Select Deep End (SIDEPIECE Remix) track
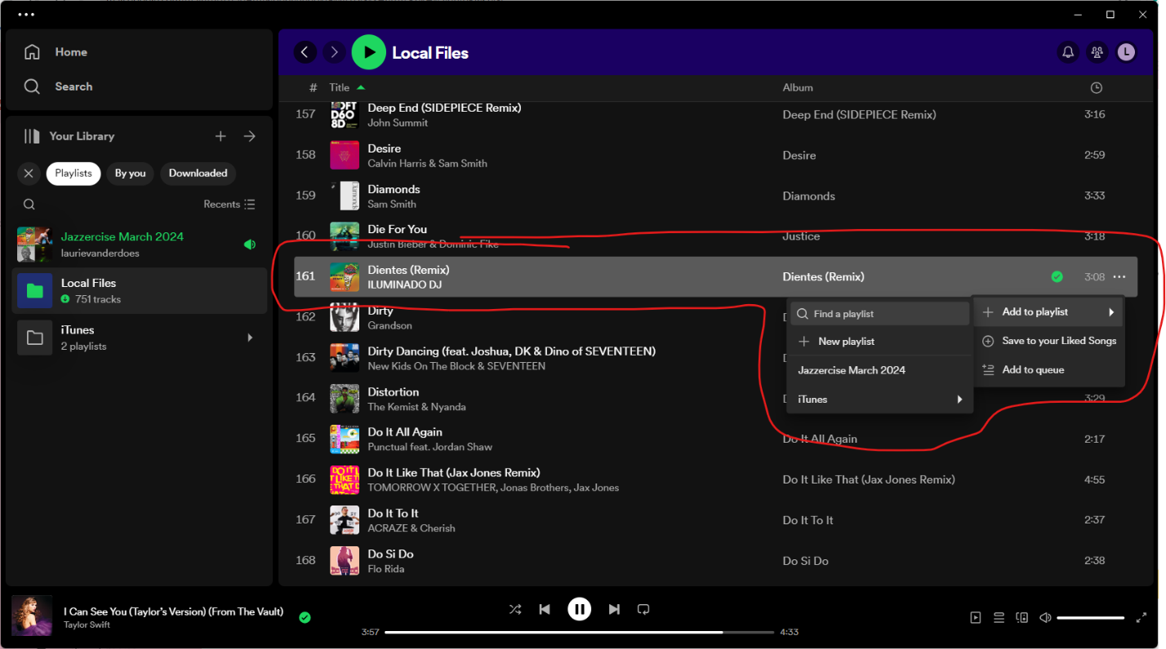 coord(716,115)
